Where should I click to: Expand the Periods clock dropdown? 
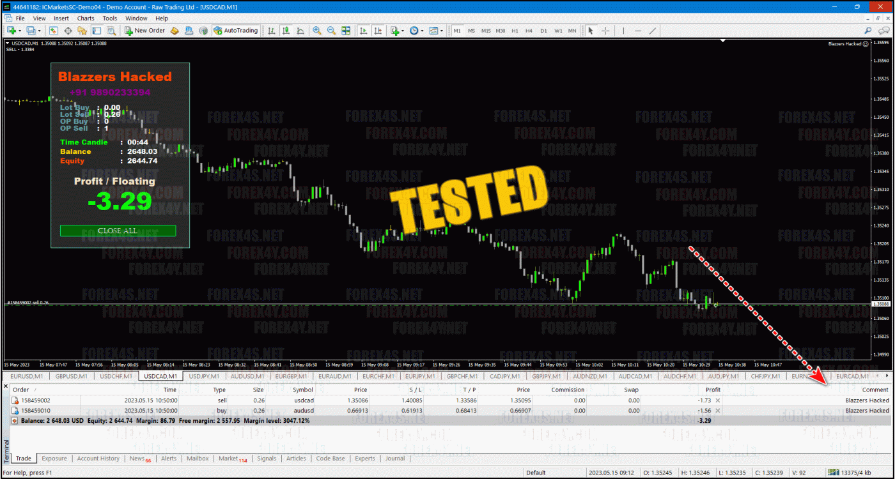(422, 31)
